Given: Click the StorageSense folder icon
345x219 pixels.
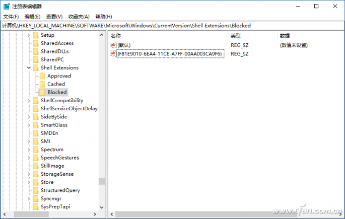Looking at the screenshot, I should pos(36,174).
